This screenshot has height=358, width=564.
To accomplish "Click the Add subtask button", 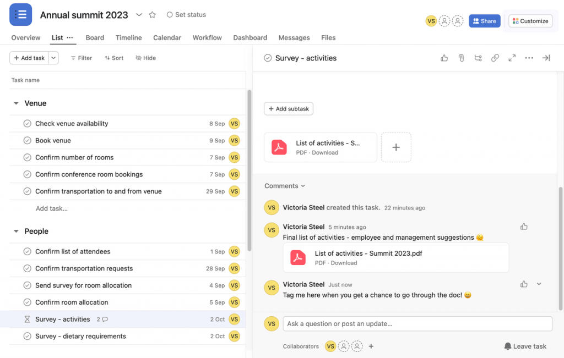I will [x=289, y=109].
